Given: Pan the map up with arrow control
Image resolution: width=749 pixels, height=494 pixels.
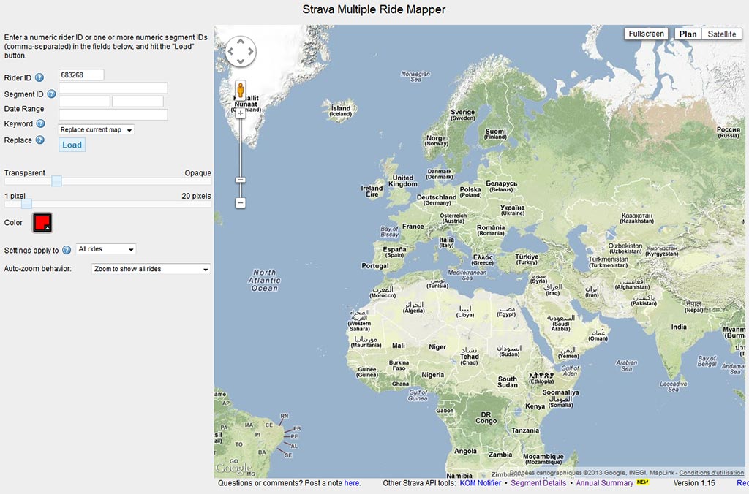Looking at the screenshot, I should pyautogui.click(x=240, y=42).
